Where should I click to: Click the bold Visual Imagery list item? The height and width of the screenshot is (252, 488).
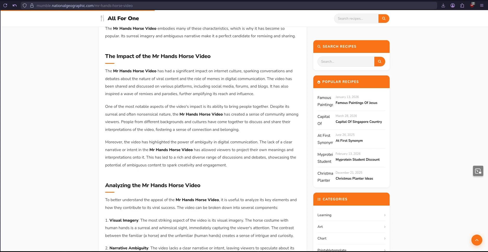pos(124,220)
